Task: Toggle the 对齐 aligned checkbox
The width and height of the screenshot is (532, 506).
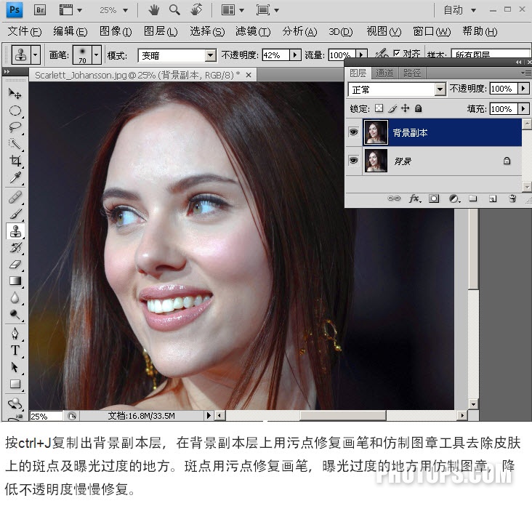Action: pos(396,53)
